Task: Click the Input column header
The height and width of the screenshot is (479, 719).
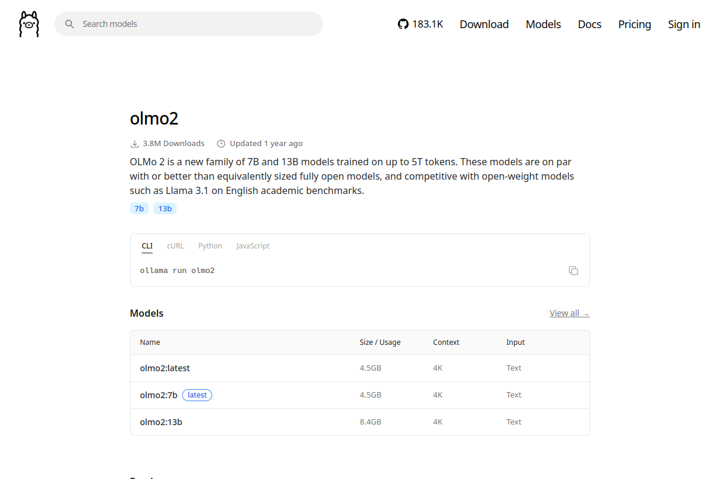Action: (515, 342)
